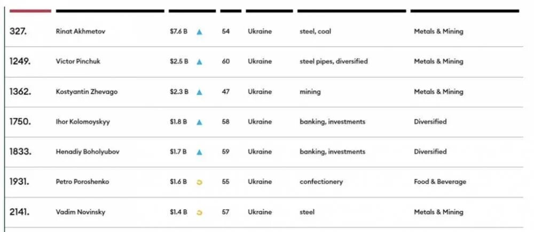The image size is (534, 232).
Task: Click the Food & Beverage industry cell
Action: pyautogui.click(x=439, y=181)
